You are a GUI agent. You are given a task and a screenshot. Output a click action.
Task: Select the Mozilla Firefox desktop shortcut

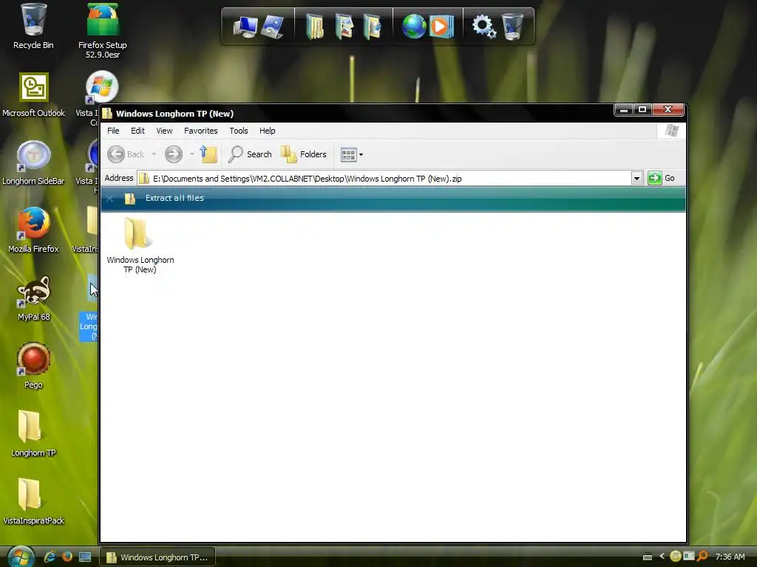33,230
